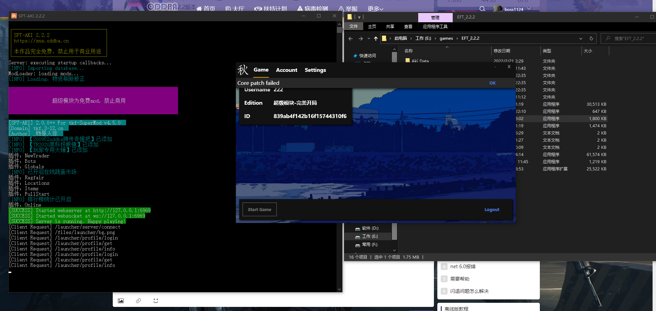Screen dimensions: 656x311
Task: Select the 管理 contextual tab
Action: (435, 18)
